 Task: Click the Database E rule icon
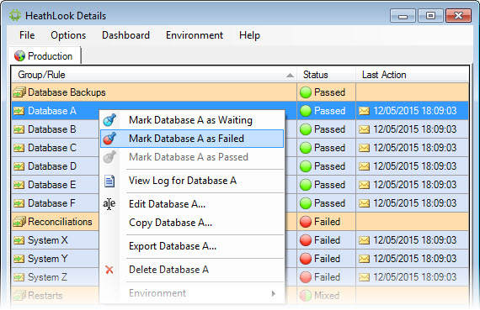[x=19, y=185]
